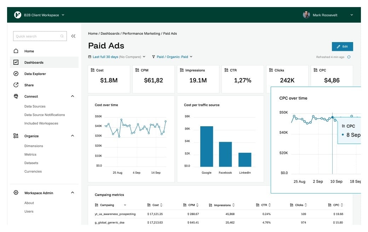Collapse the Connect section chevron

coord(73,96)
